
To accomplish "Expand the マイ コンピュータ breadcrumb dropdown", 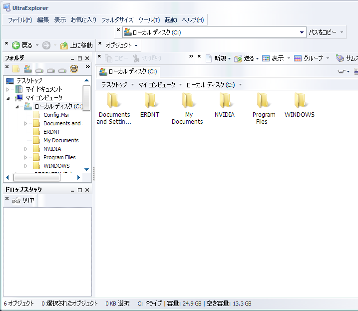I will pos(180,85).
